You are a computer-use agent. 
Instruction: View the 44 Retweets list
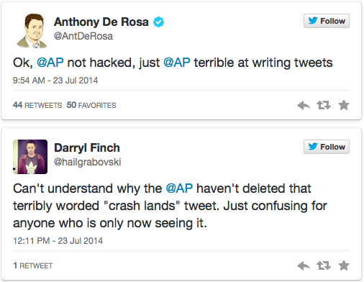coord(37,105)
